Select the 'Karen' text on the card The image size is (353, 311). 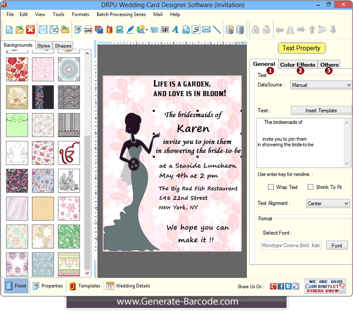point(193,129)
